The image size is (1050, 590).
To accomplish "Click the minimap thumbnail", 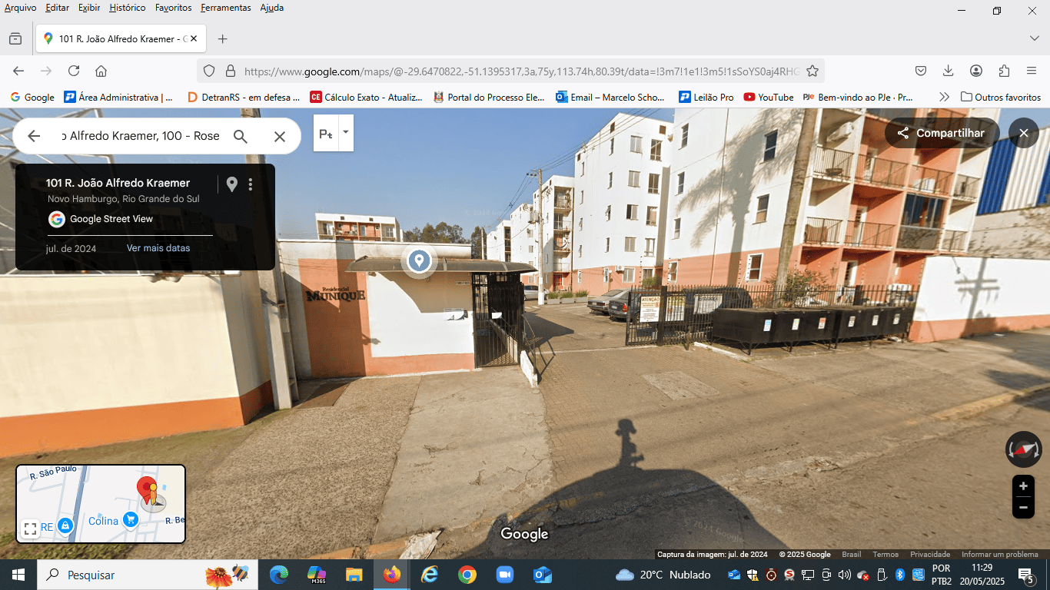I will [101, 504].
